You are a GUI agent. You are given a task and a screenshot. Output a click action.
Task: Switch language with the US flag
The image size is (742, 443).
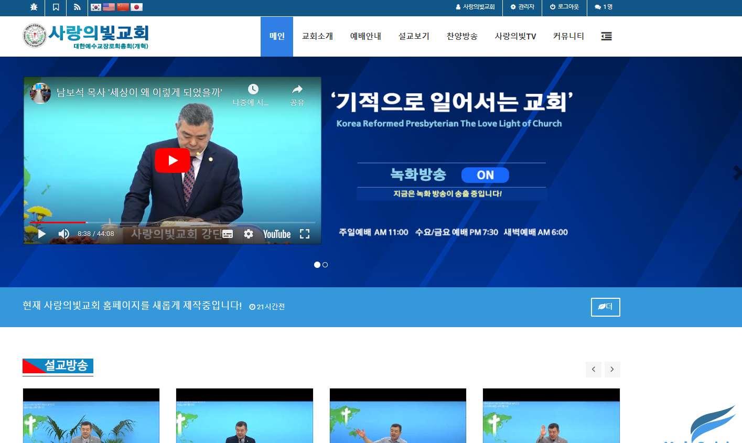109,7
